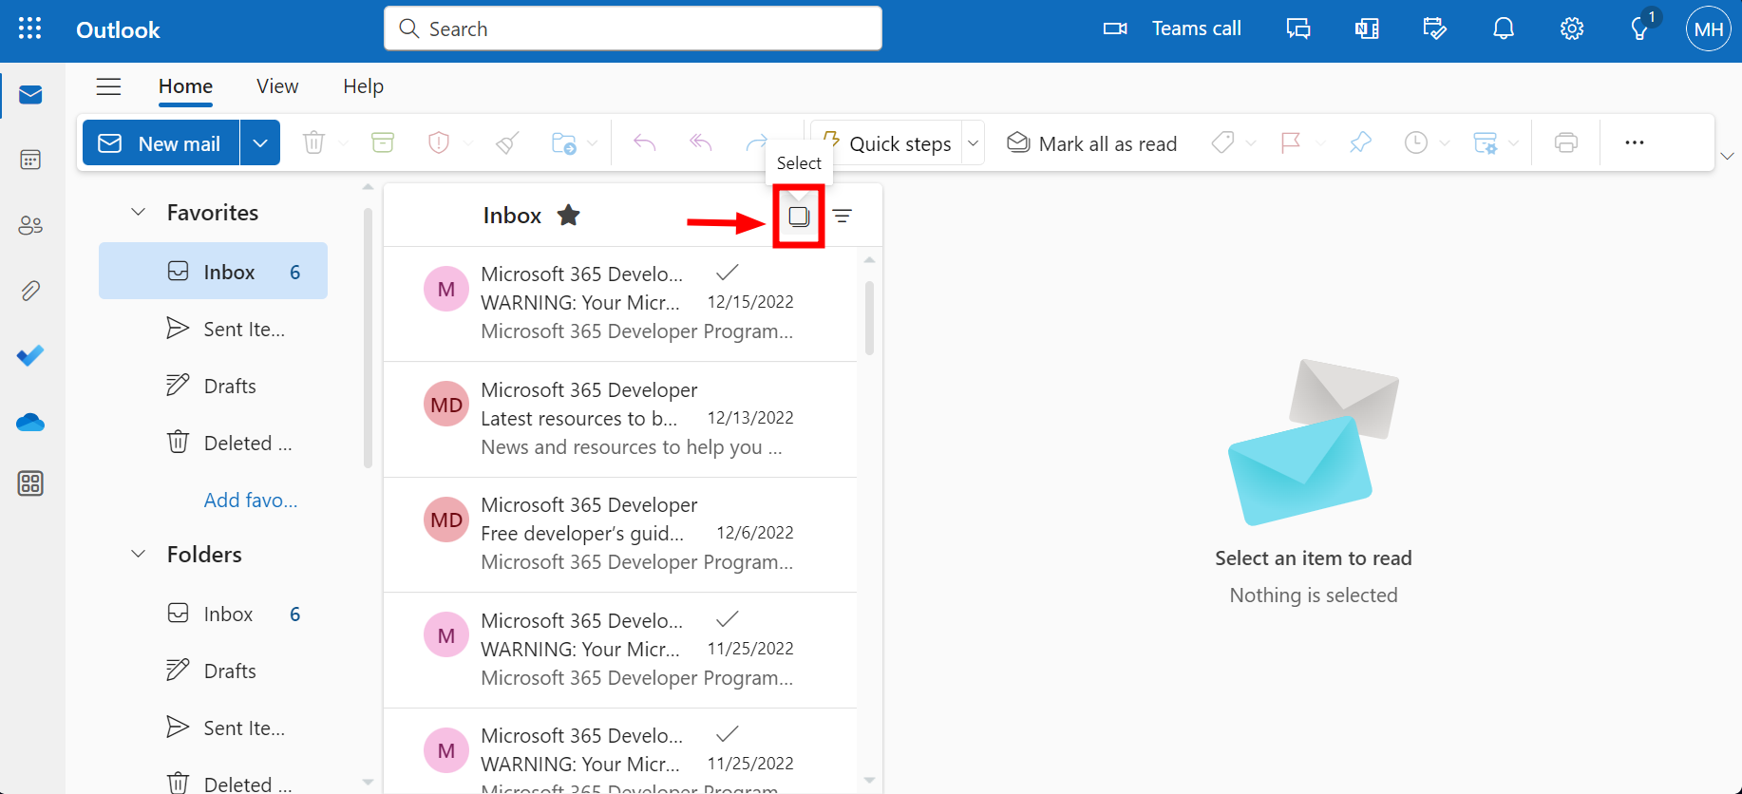Click the Snooze clock icon
The height and width of the screenshot is (794, 1742).
click(x=1416, y=142)
